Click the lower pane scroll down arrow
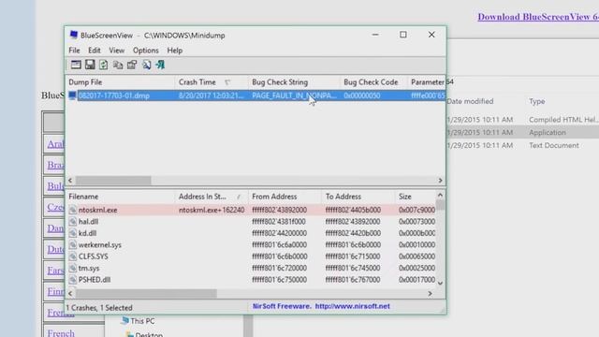This screenshot has width=599, height=337. click(x=440, y=283)
